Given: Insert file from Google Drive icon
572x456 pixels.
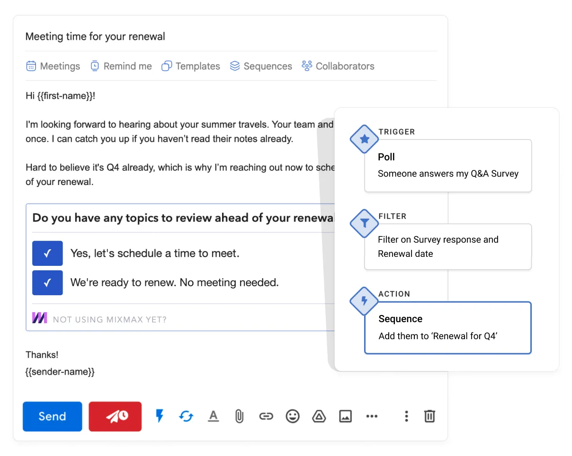Looking at the screenshot, I should [x=319, y=416].
